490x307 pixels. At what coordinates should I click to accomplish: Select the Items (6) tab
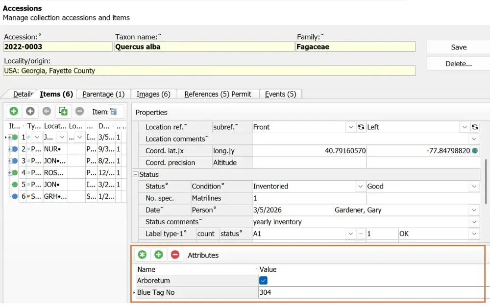[x=56, y=94]
